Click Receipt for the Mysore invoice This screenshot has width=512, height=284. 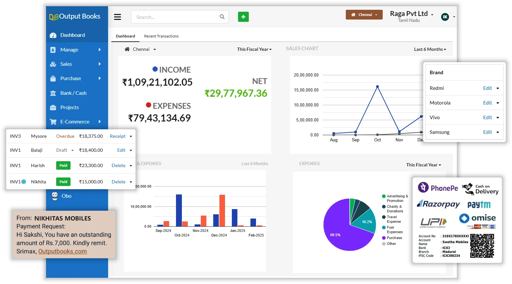[x=118, y=136]
